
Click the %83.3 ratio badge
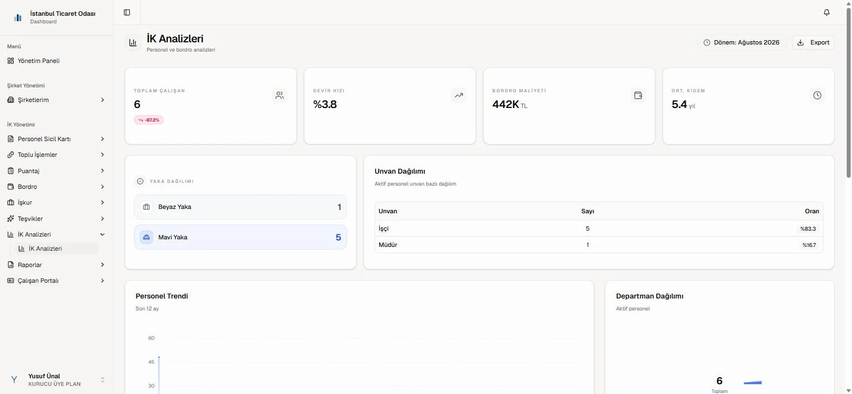(x=808, y=228)
